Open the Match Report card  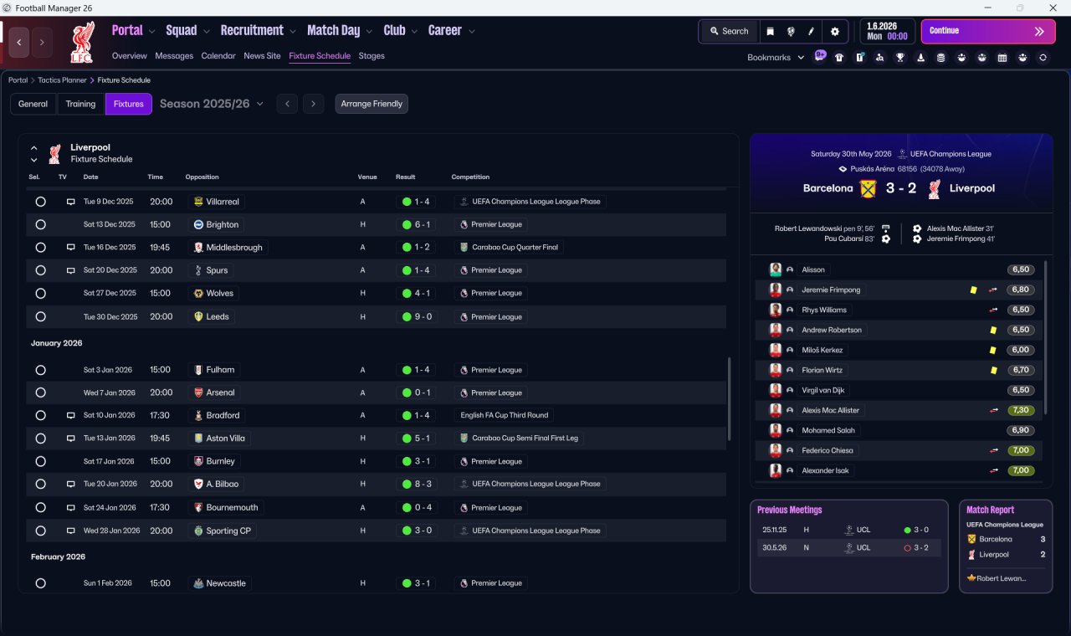[1006, 546]
